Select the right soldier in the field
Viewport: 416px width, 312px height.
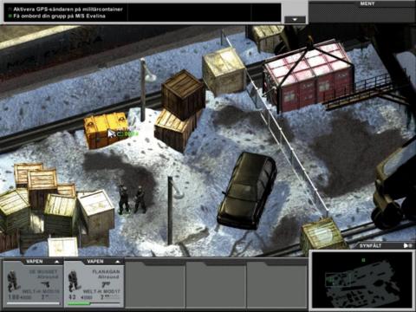pyautogui.click(x=140, y=199)
